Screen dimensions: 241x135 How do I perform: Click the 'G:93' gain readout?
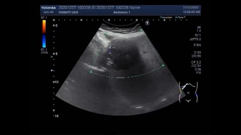coord(197,52)
